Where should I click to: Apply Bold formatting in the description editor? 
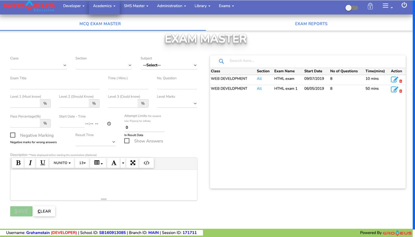[18, 163]
